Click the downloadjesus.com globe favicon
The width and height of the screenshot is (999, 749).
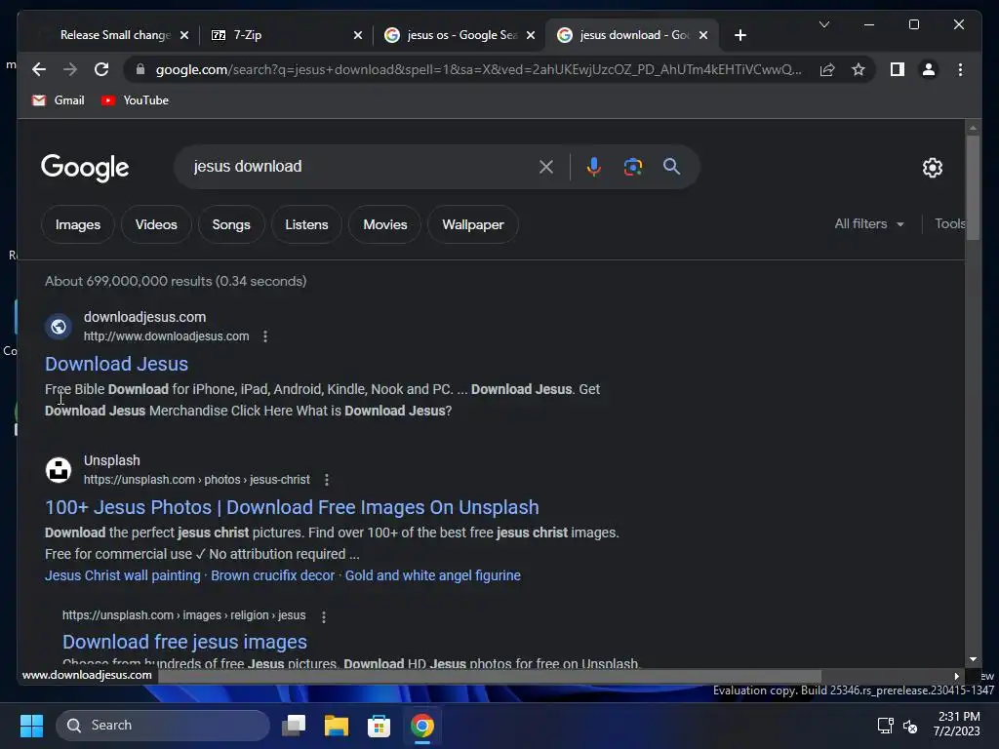(x=58, y=327)
